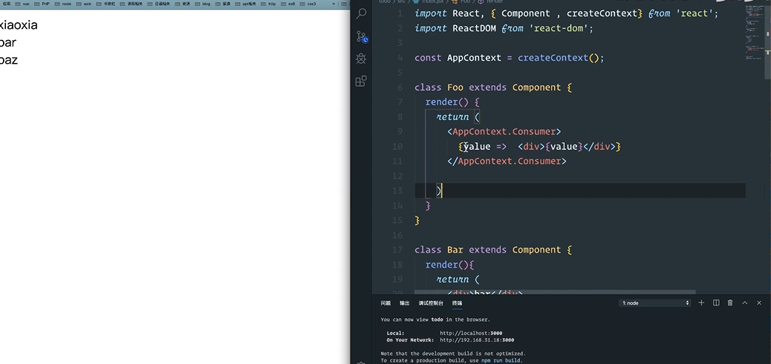Click line number 4 in the gutter

[400, 58]
